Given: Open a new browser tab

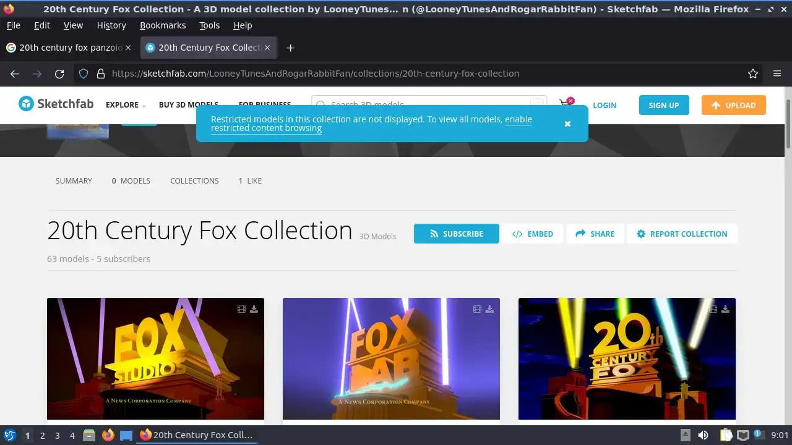Looking at the screenshot, I should [290, 48].
